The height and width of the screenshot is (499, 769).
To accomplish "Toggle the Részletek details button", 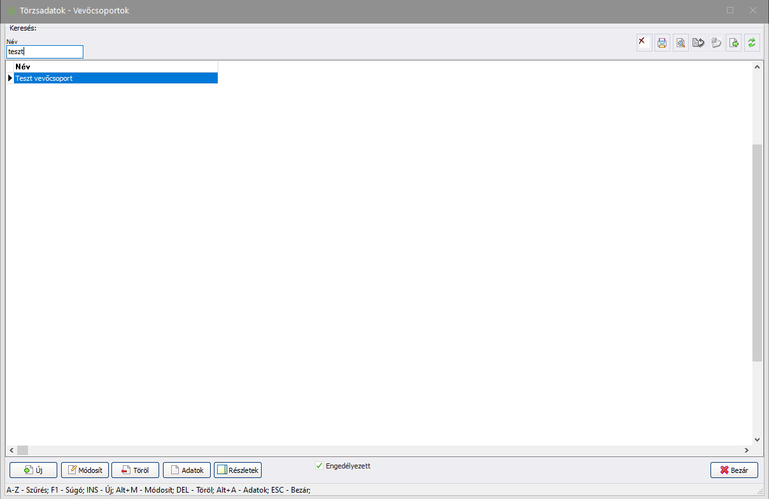I will [237, 470].
